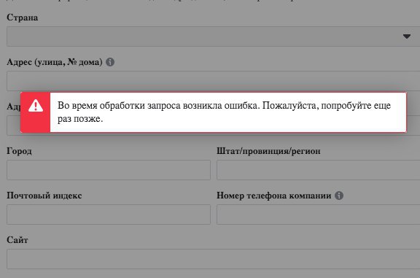Focus the Сайт input field
This screenshot has width=420, height=278.
(x=214, y=259)
